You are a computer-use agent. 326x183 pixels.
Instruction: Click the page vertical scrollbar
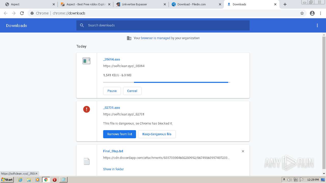(324, 102)
